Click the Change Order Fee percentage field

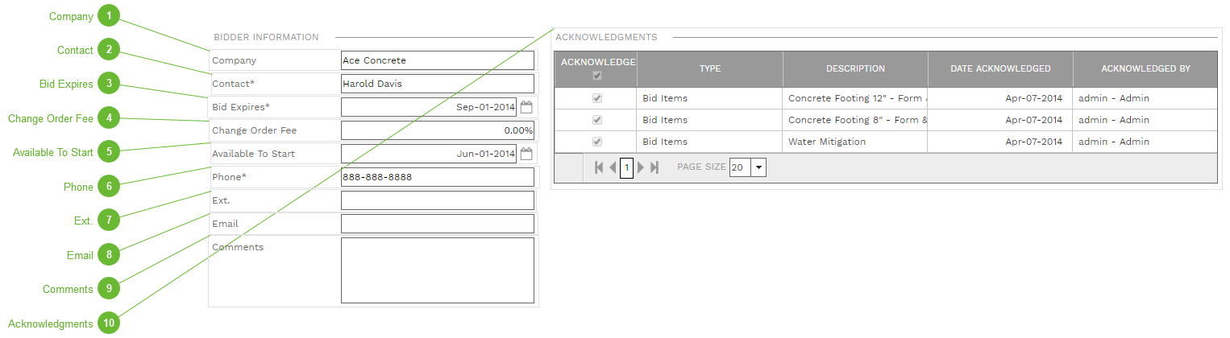pyautogui.click(x=438, y=130)
